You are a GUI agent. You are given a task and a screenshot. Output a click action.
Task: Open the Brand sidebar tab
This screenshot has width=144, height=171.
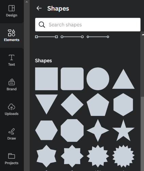(x=12, y=85)
